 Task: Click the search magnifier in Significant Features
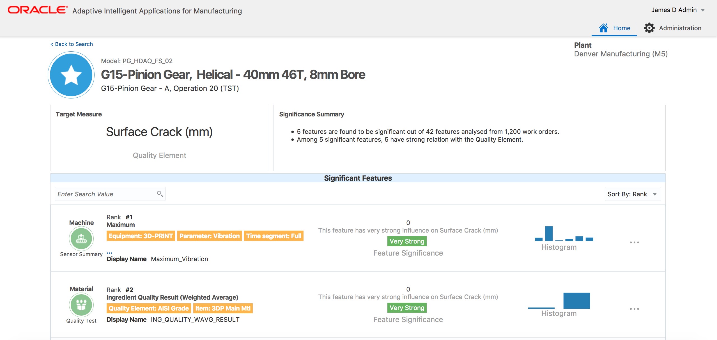point(159,194)
